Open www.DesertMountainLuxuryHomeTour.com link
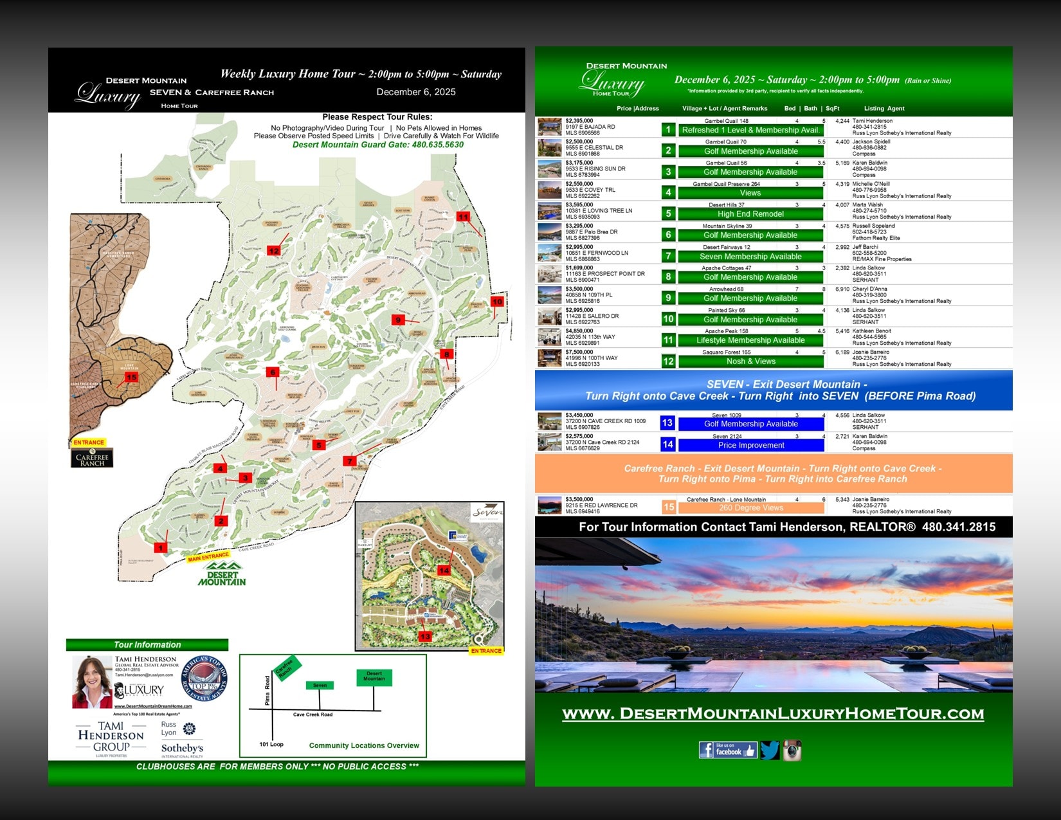Screen dimensions: 1061x820 [x=773, y=714]
